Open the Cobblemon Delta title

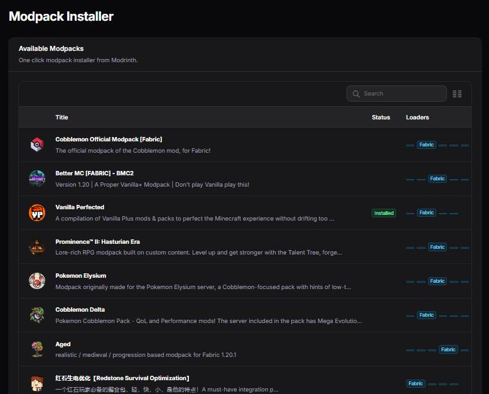[x=80, y=310]
